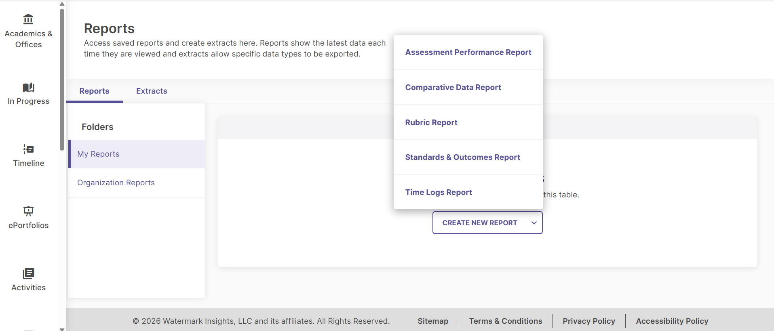Expand the Create New Report chevron
The height and width of the screenshot is (331, 774).
coord(534,223)
